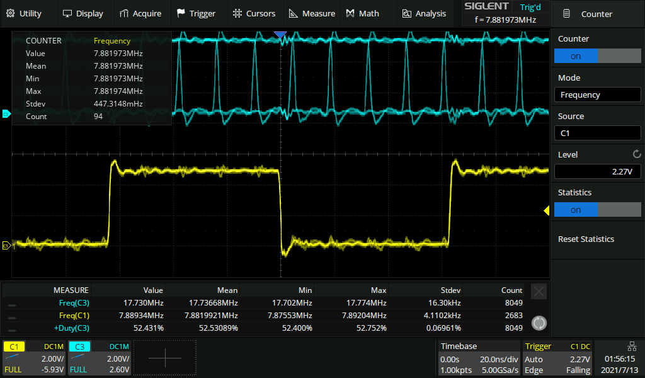Screen dimensions: 645x378
Task: Click the yellow Frequency header in COUNTER table
Action: tap(112, 41)
